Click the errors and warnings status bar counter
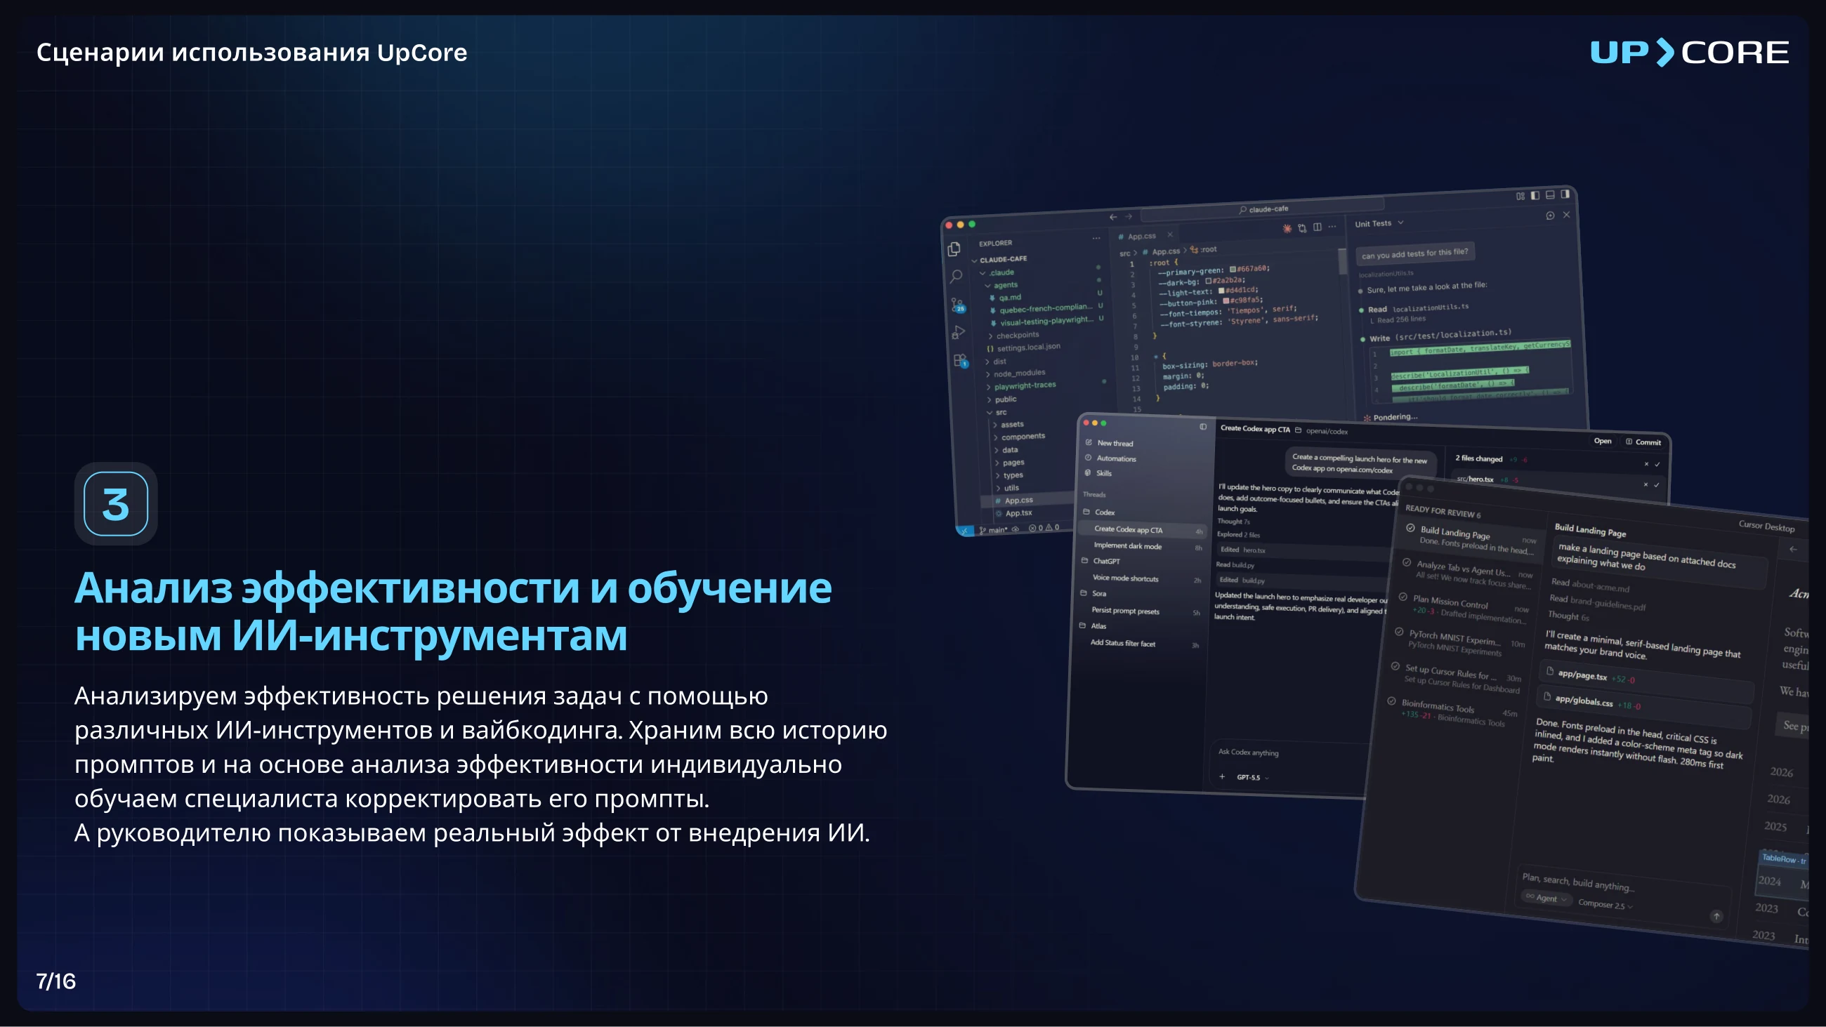The image size is (1826, 1027). click(x=1044, y=527)
